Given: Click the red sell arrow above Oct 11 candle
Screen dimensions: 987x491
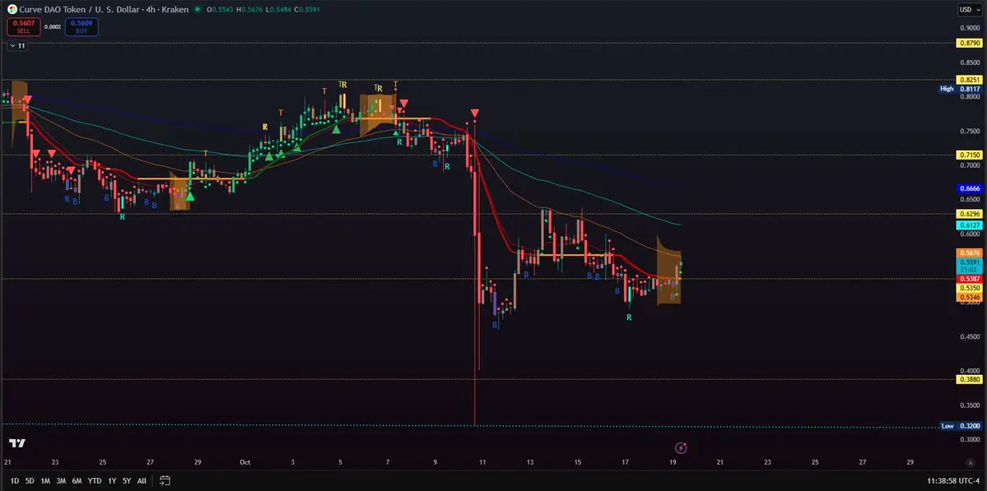Looking at the screenshot, I should (475, 113).
